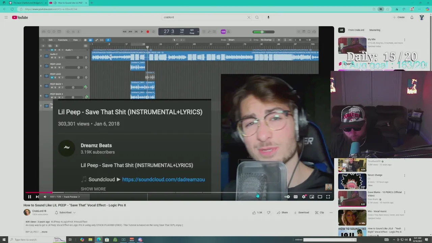Open My Mix playlist thumbnail
Screen dimensions: 432x243
coord(352,46)
